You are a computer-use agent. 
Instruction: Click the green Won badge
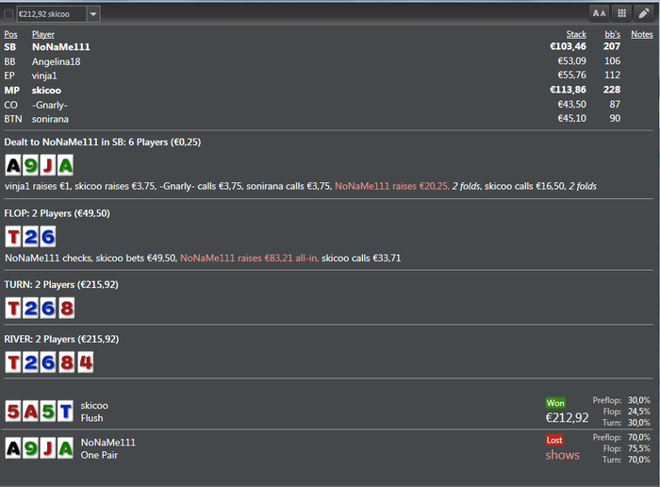(555, 403)
